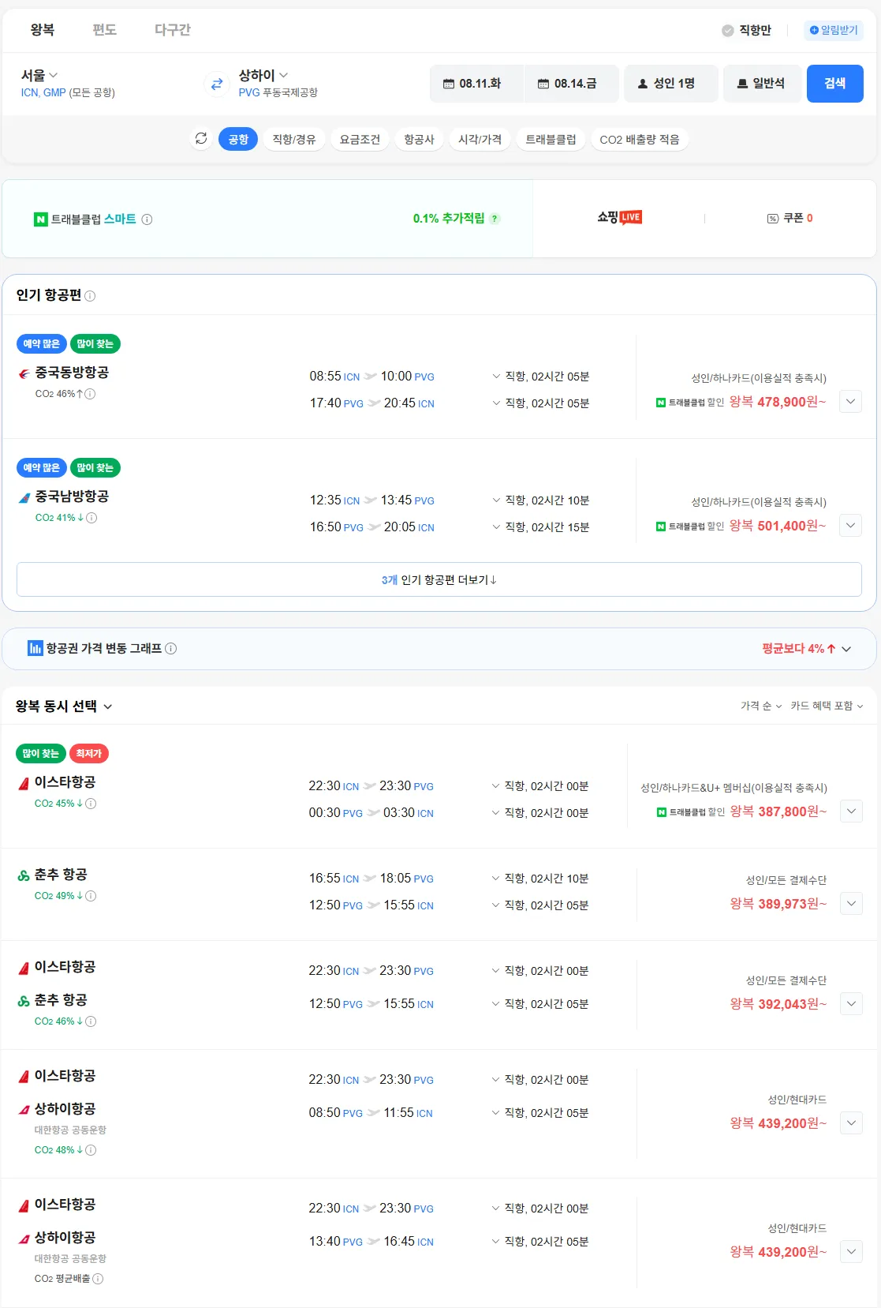Screen dimensions: 881x1308
Task: Click 인기 항공편 더보기 button
Action: [x=439, y=579]
